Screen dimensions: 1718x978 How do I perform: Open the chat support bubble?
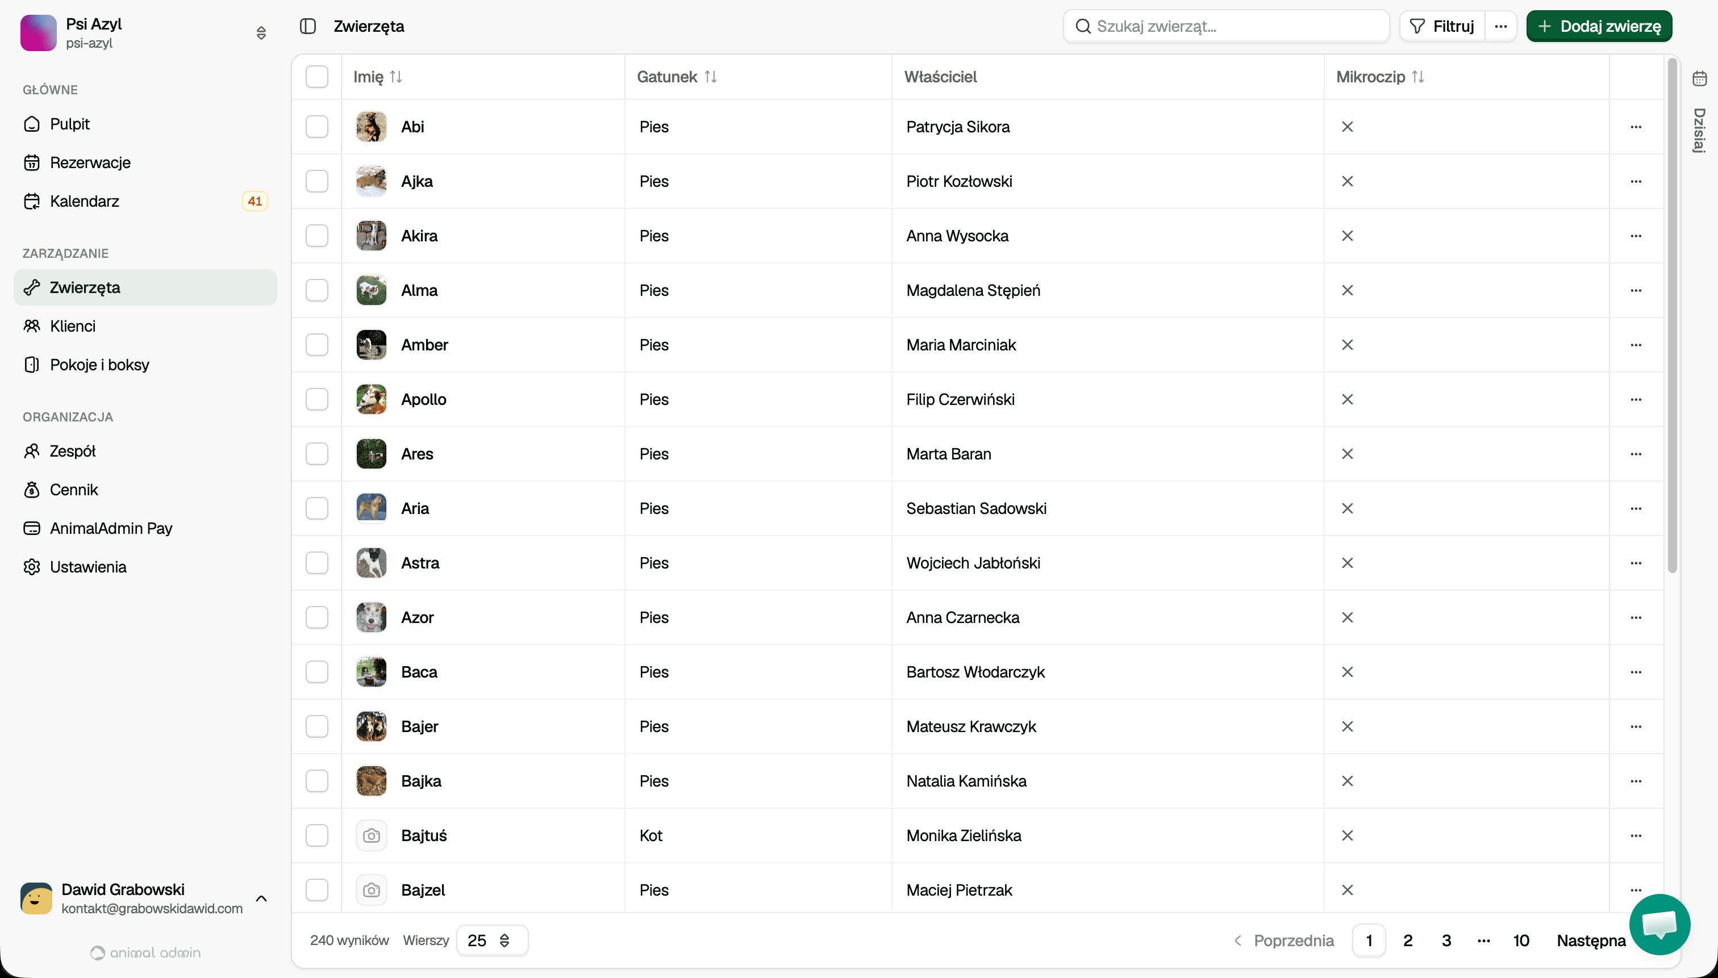tap(1659, 924)
